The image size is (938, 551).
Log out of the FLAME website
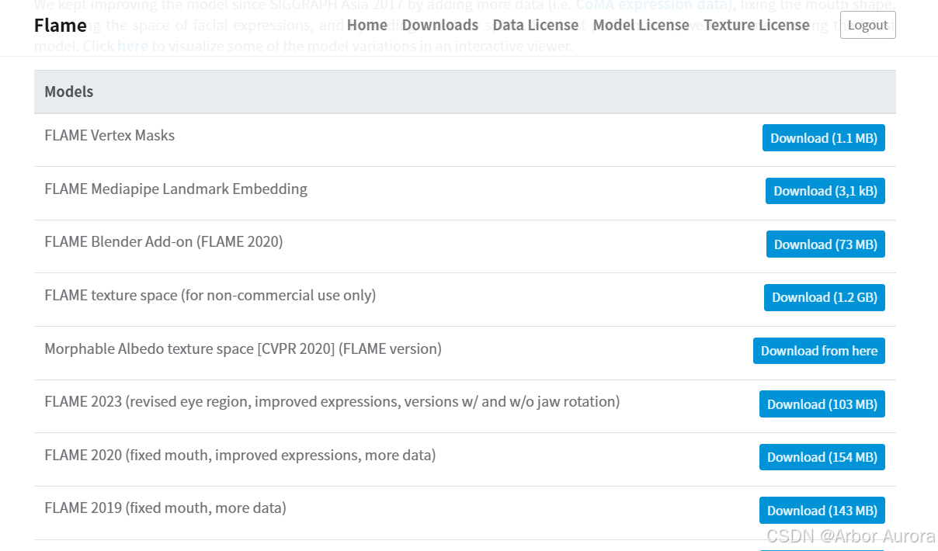click(x=867, y=25)
